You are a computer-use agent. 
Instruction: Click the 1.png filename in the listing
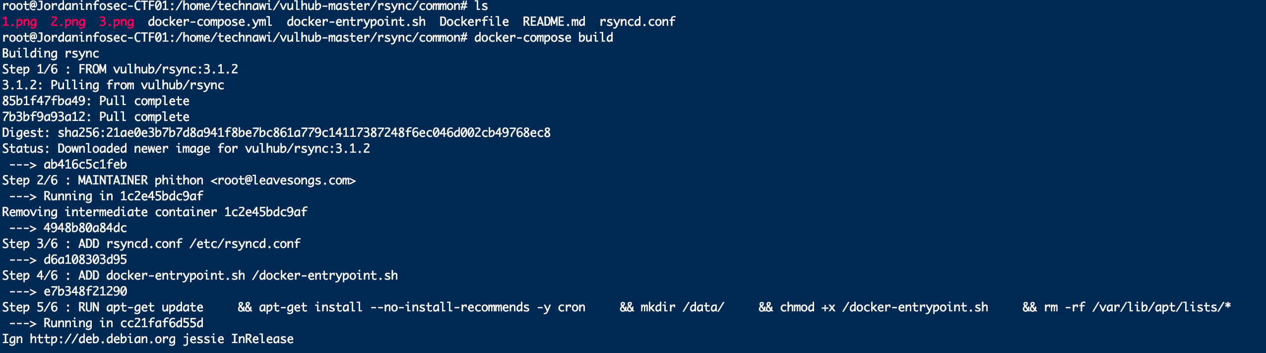click(19, 22)
